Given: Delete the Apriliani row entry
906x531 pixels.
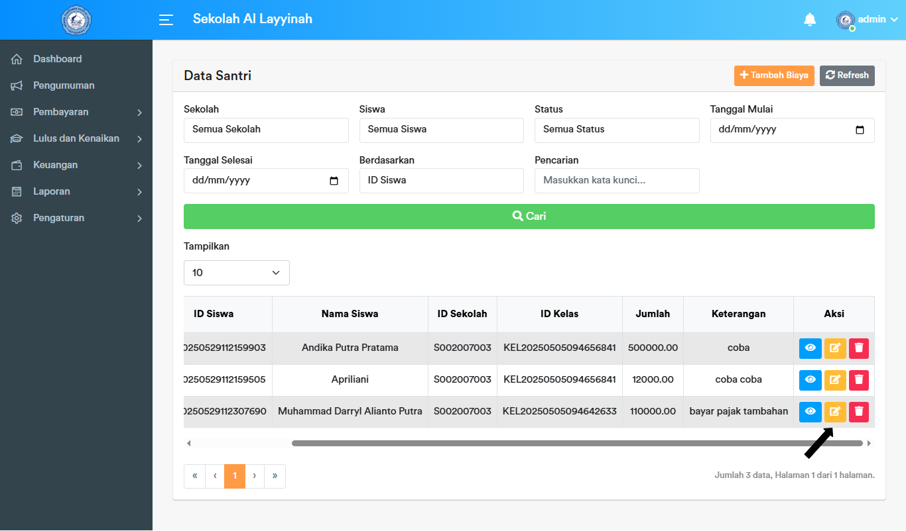Looking at the screenshot, I should point(859,380).
